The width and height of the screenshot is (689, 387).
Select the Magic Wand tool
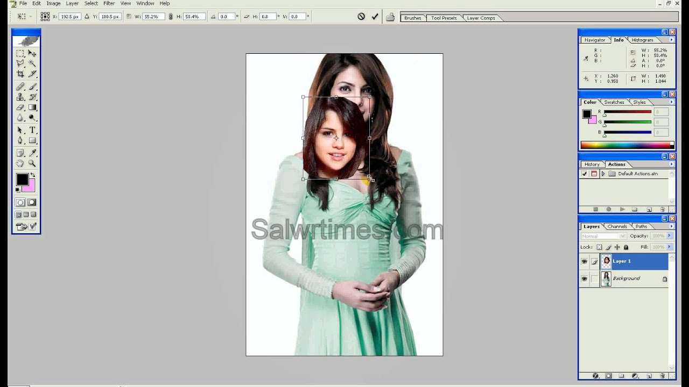click(32, 63)
